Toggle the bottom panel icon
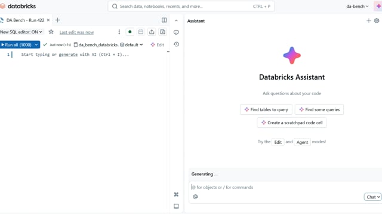This screenshot has height=214, width=382. (x=176, y=206)
